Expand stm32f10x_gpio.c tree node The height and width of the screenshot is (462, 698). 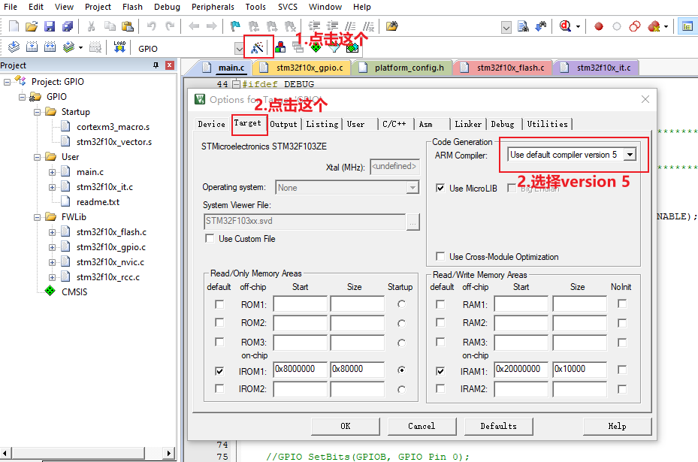(52, 247)
